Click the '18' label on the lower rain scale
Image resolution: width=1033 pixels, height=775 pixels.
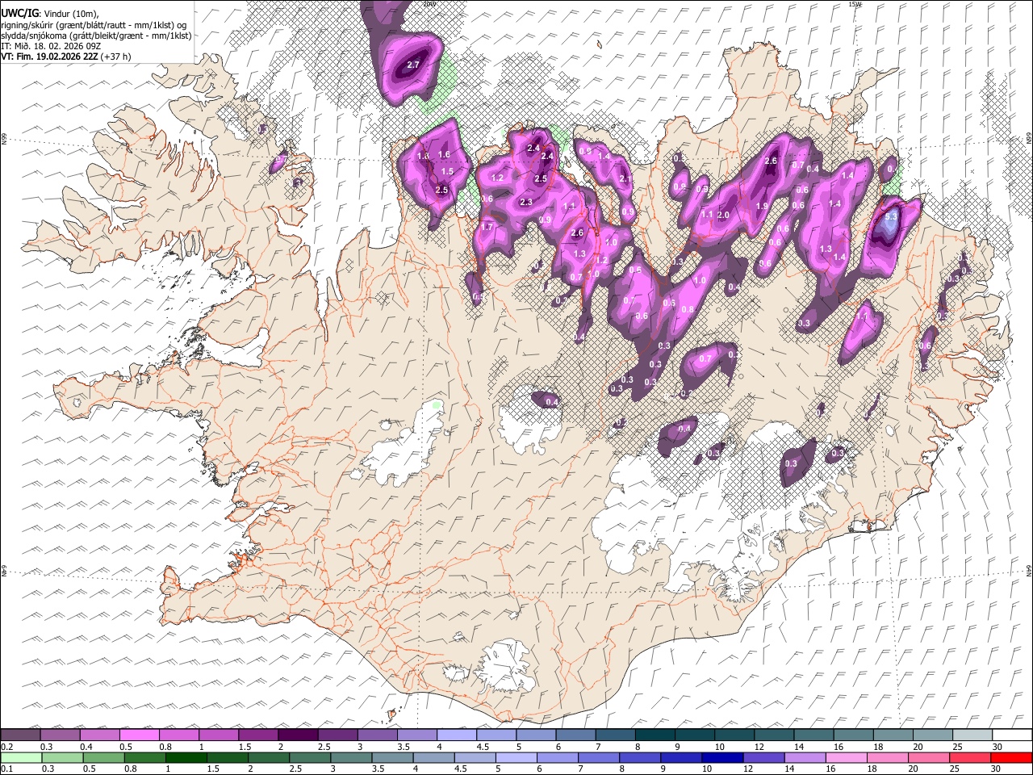872,769
